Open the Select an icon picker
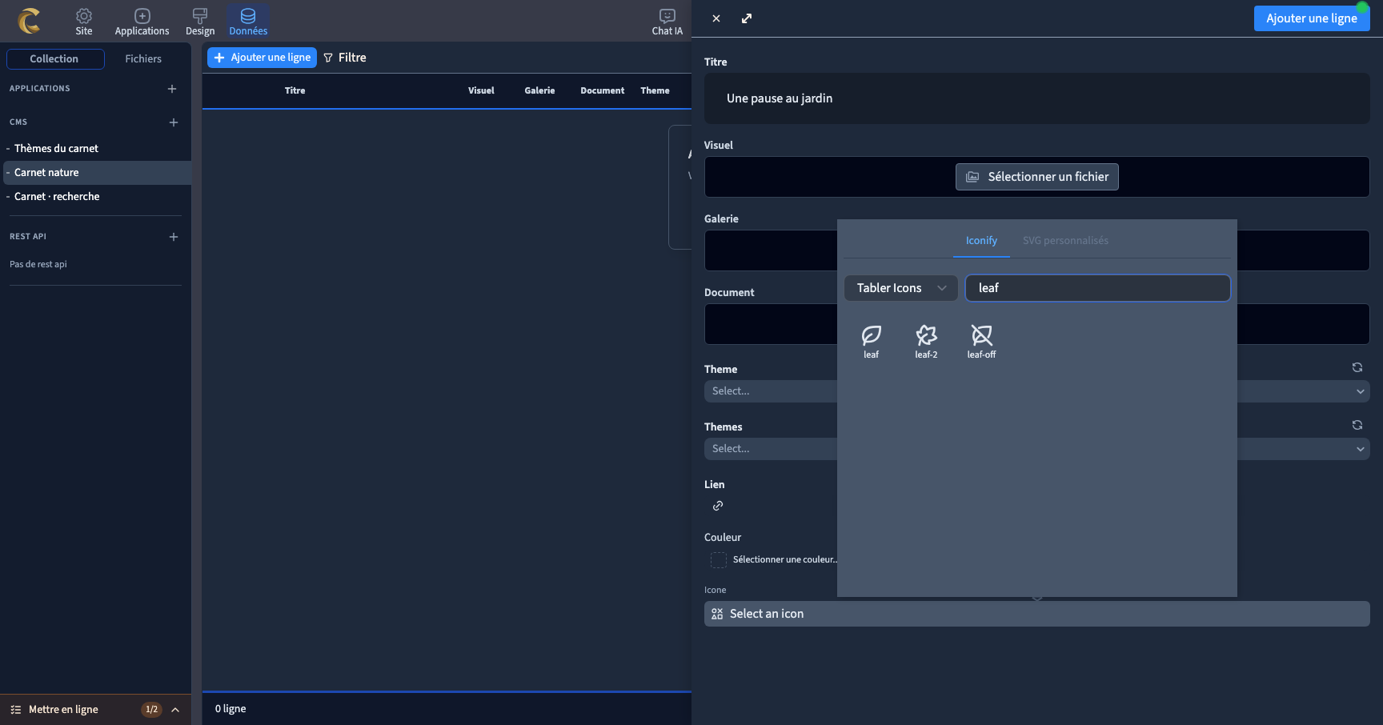Viewport: 1383px width, 725px height. [1037, 614]
